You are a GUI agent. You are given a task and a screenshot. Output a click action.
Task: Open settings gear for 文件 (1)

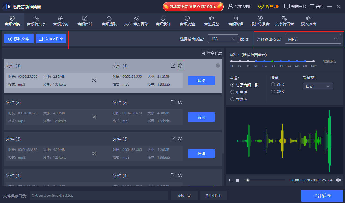pos(180,66)
